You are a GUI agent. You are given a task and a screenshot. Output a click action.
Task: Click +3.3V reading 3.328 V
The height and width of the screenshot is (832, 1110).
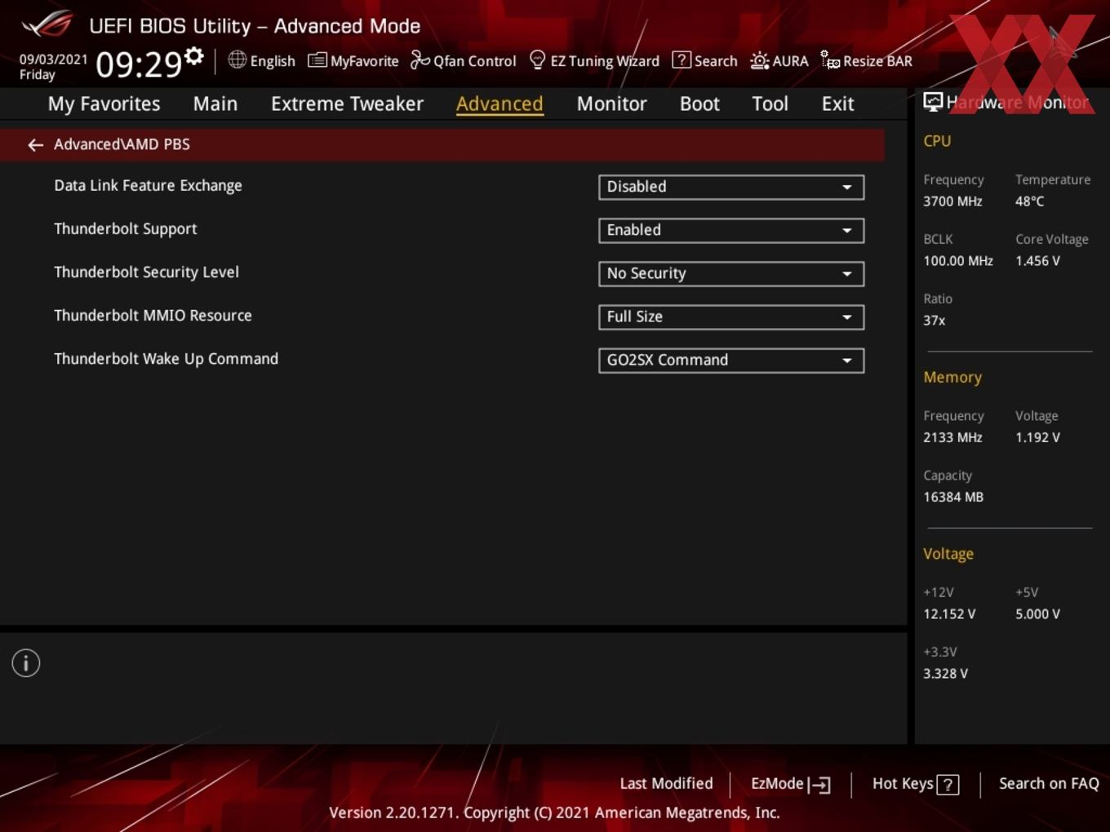coord(945,673)
